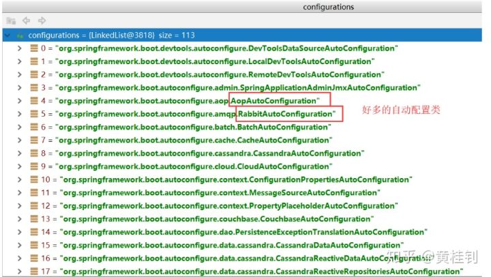Select the data.cassandra.CassandraDataAutoConfiguration string value
The height and width of the screenshot is (277, 491).
tap(232, 246)
